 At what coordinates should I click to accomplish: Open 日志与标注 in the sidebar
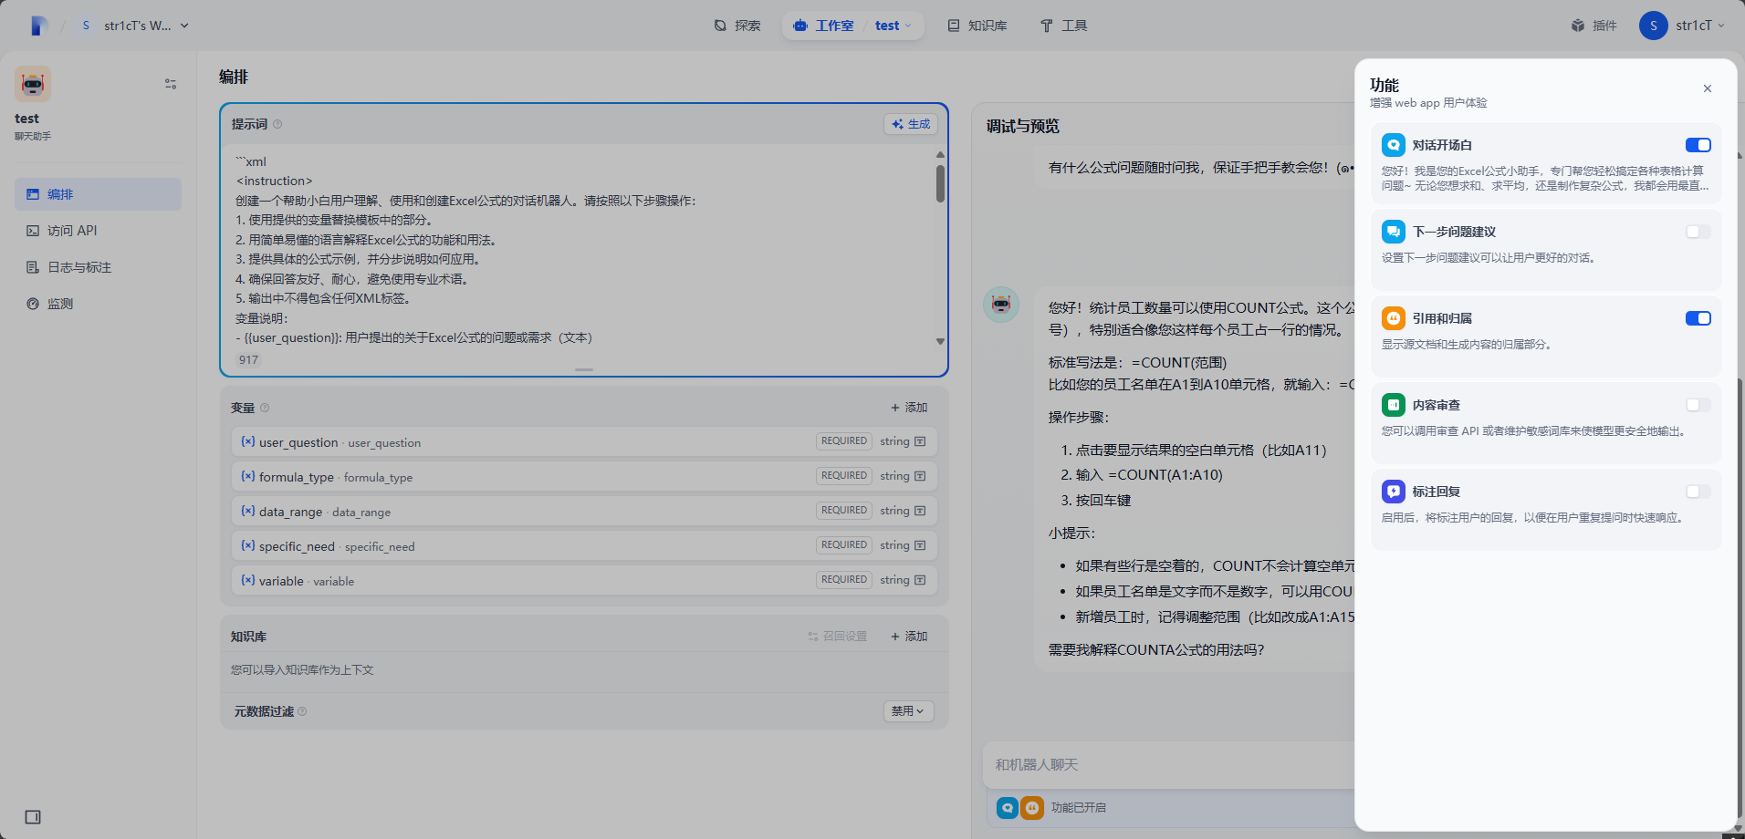[x=98, y=267]
